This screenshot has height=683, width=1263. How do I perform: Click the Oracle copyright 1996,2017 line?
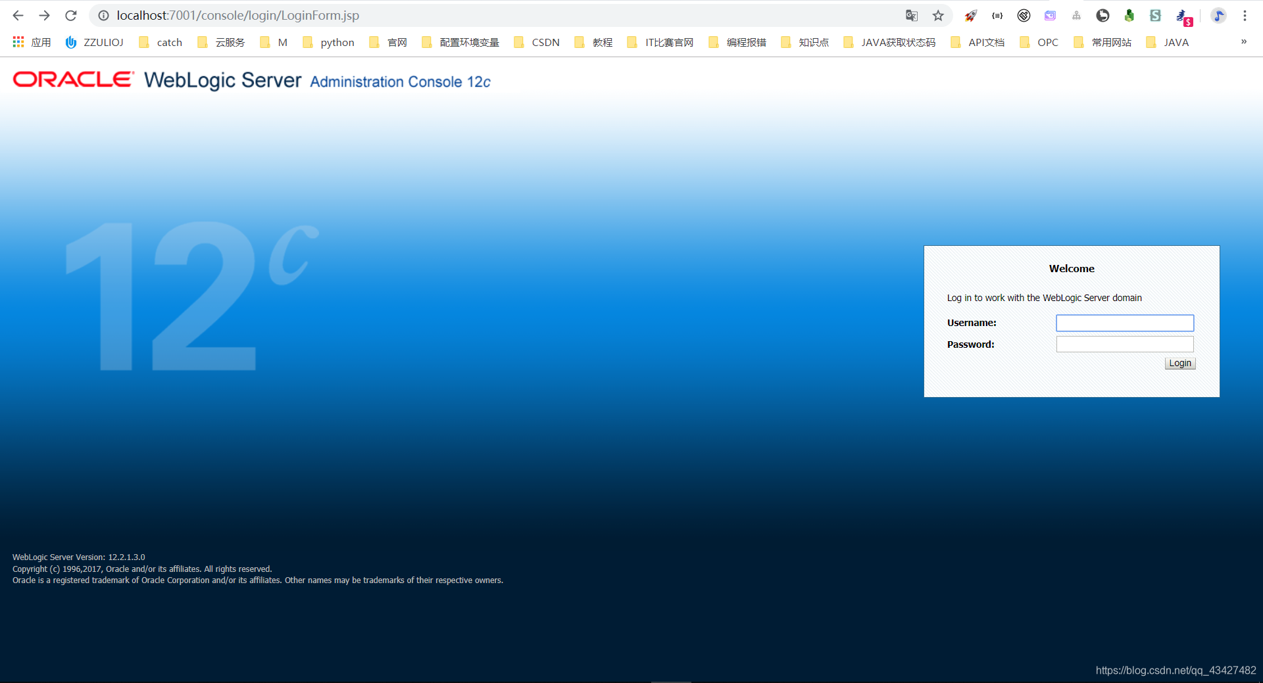[142, 569]
